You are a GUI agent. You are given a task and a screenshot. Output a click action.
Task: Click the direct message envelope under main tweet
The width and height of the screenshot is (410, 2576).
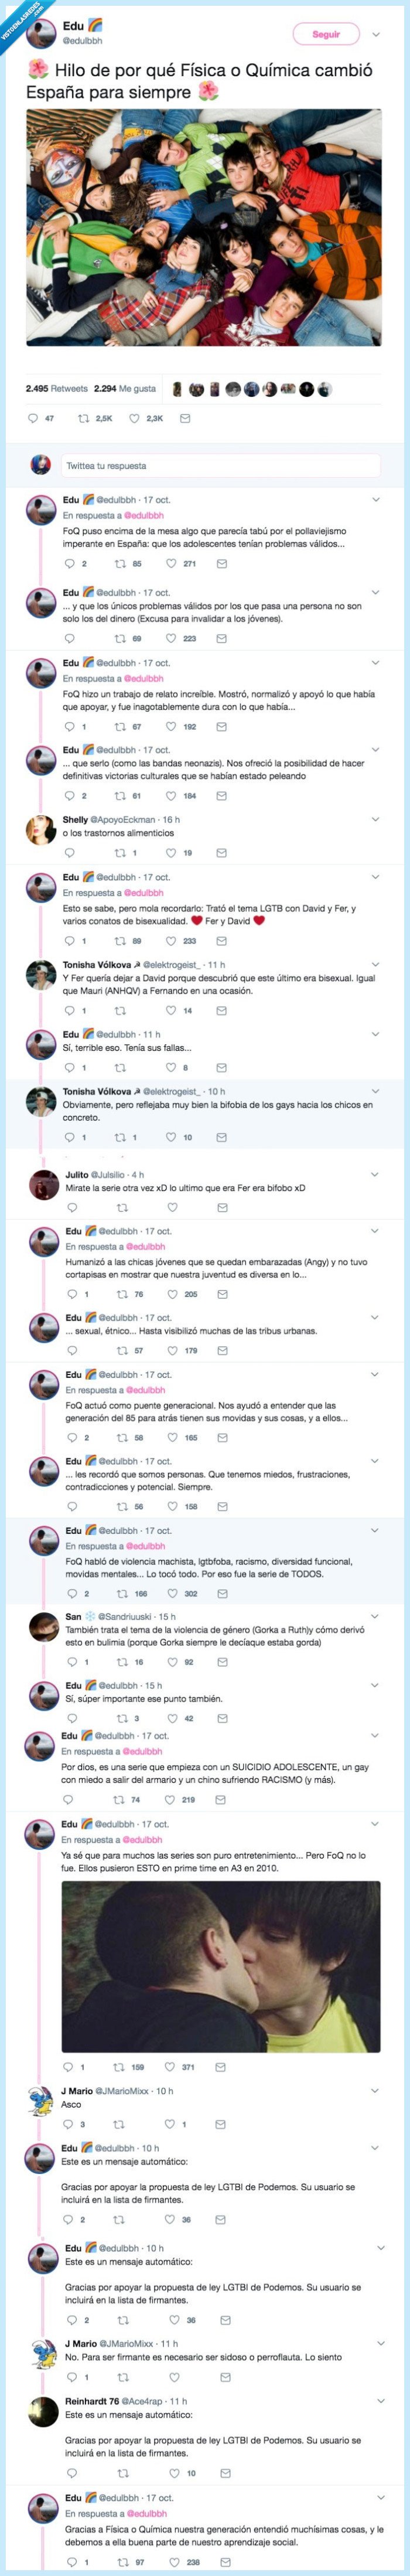click(185, 418)
